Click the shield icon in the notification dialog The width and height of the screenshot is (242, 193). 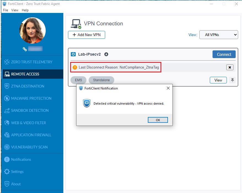[x=87, y=103]
